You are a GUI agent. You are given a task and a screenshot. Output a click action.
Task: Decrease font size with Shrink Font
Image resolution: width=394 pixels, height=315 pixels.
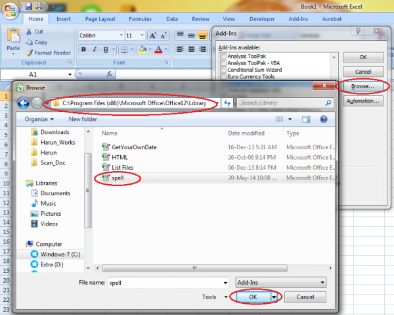[164, 36]
